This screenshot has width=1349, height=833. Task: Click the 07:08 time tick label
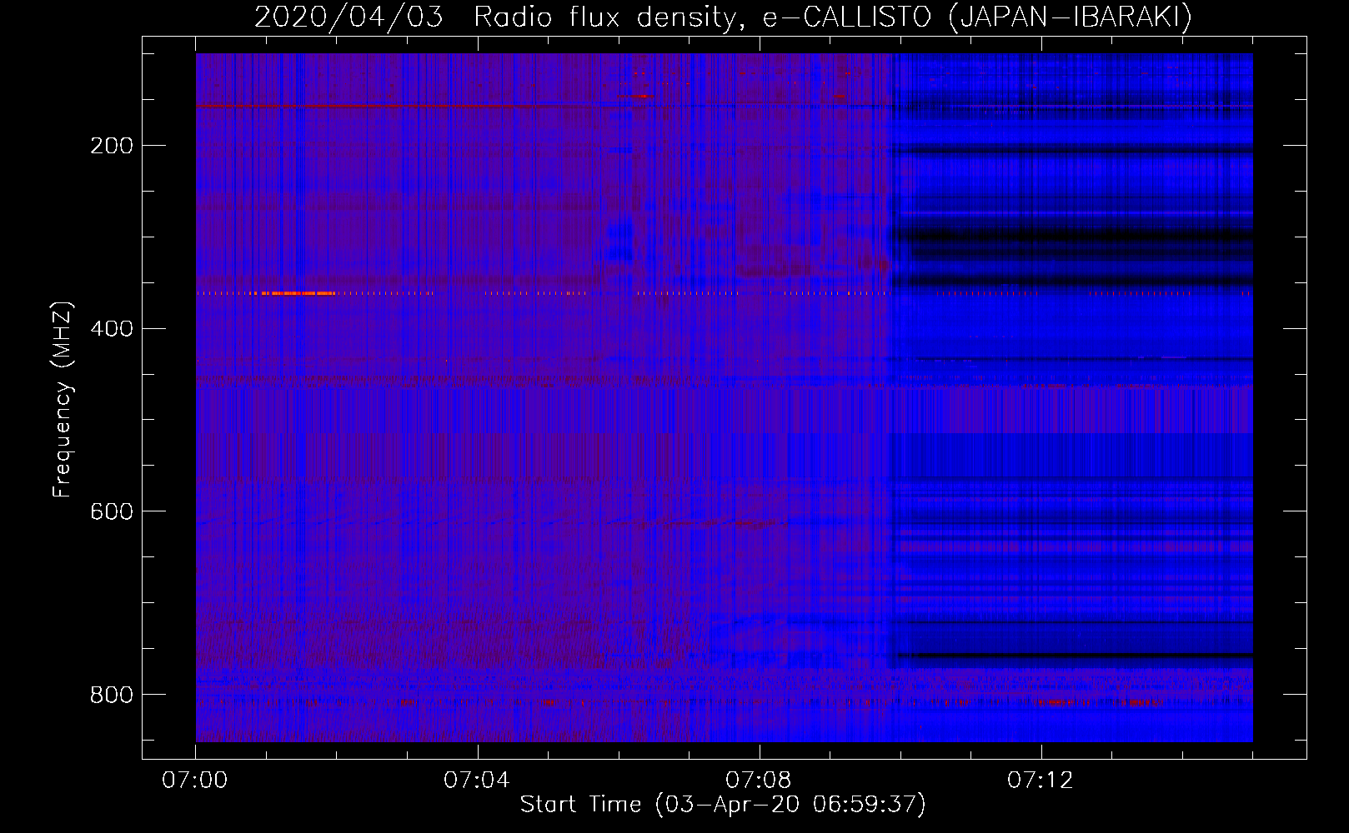(x=759, y=781)
